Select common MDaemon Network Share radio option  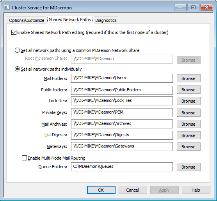tap(17, 50)
